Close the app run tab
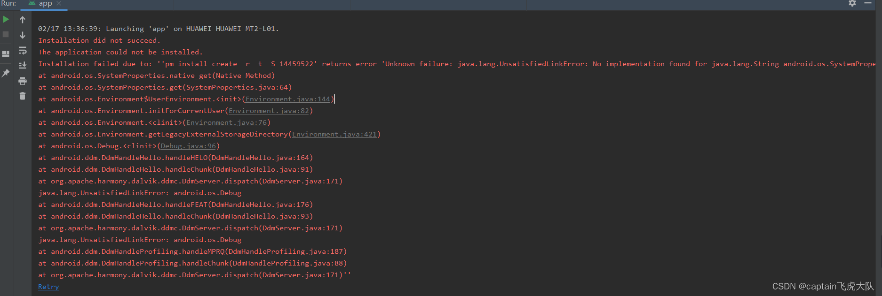This screenshot has width=882, height=296. 59,4
